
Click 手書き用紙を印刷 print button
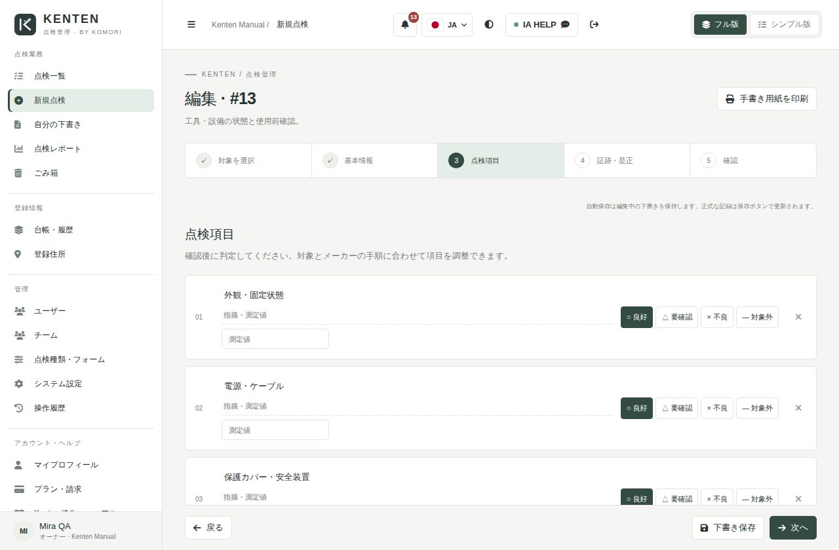click(x=767, y=99)
